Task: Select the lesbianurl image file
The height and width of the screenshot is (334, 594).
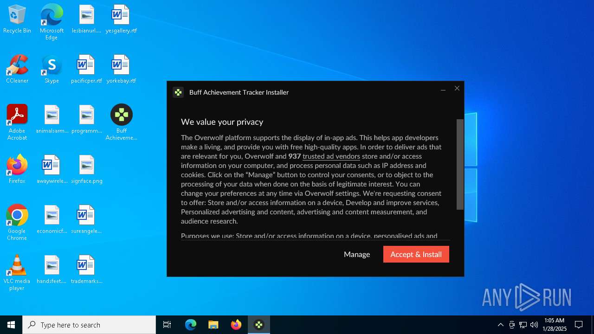Action: [x=86, y=19]
